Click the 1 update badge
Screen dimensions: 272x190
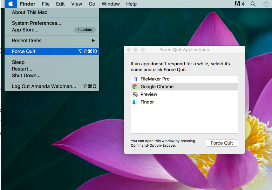(x=85, y=30)
